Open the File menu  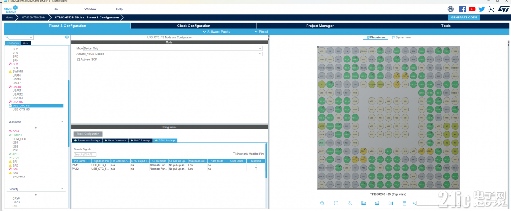tap(55, 9)
